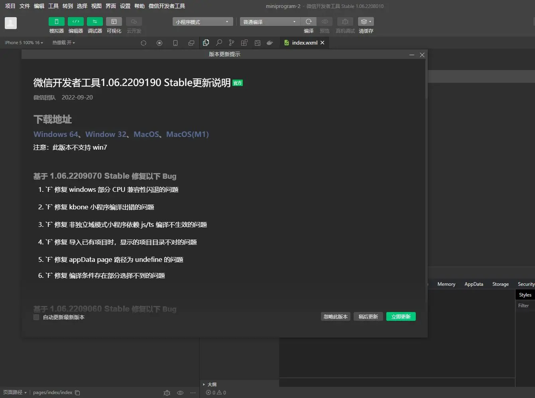Open the 选择 menu

[x=82, y=6]
